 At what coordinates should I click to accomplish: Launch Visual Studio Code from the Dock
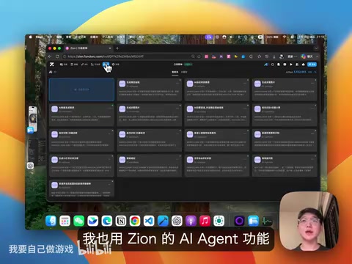[x=149, y=221]
